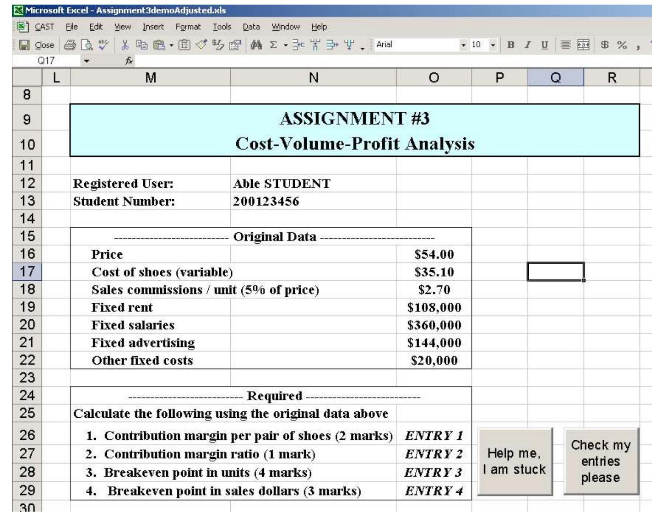Click the Close toolbar button
The width and height of the screenshot is (660, 513).
coord(44,45)
